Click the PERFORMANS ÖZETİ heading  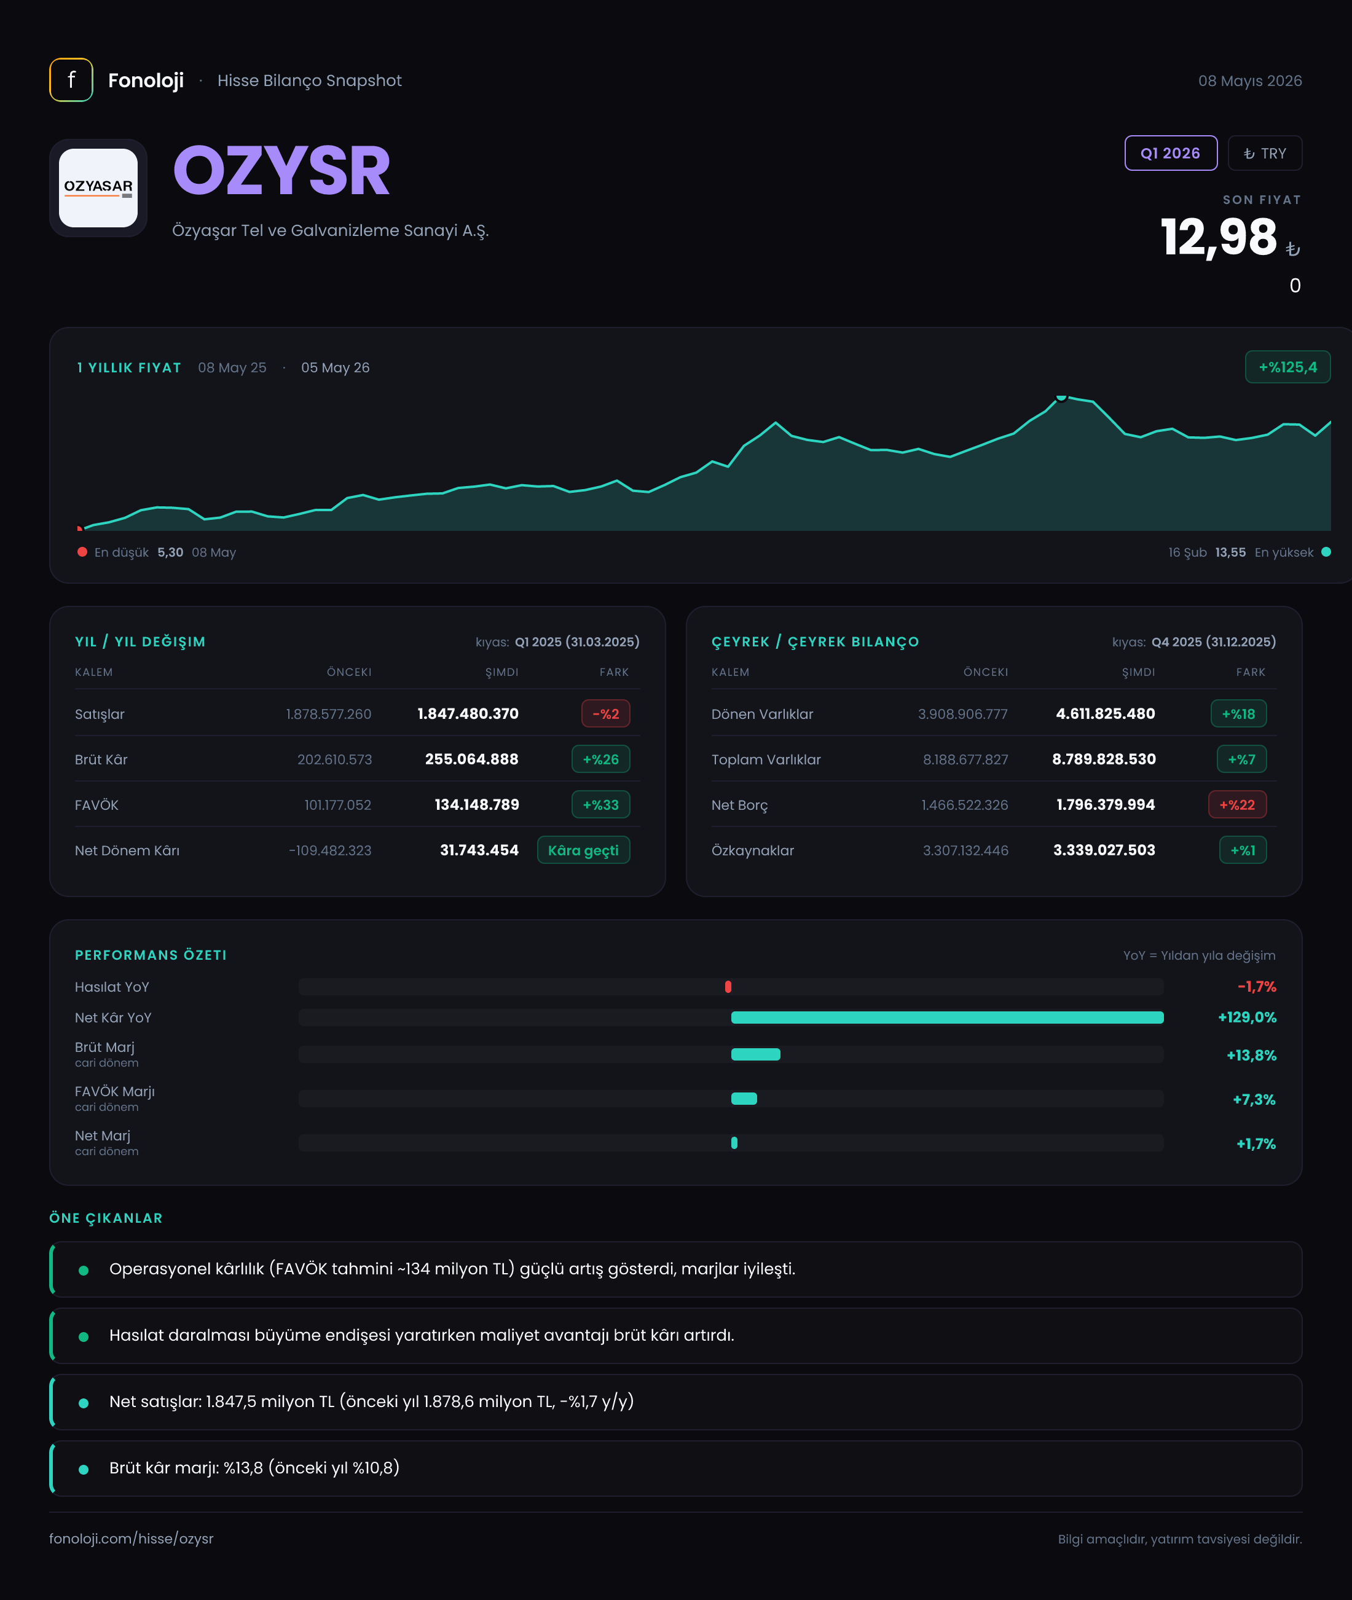pyautogui.click(x=151, y=955)
